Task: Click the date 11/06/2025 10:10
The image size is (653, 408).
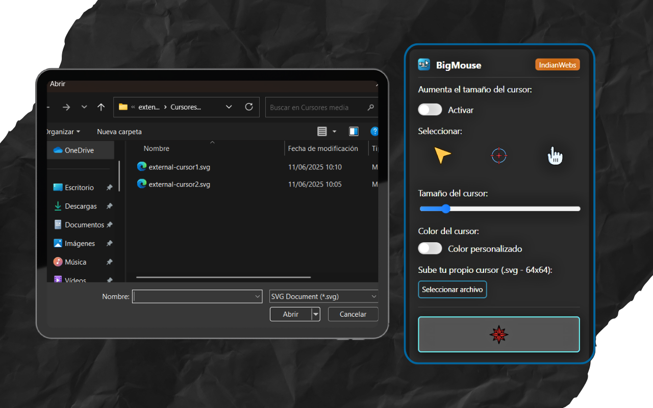Action: click(x=315, y=167)
